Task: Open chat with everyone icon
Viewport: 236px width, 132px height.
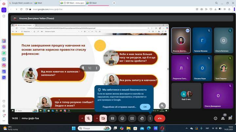Action: 230,118
